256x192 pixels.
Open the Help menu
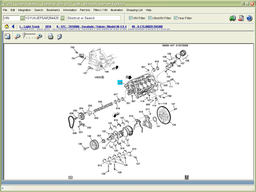148,10
